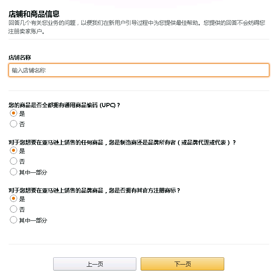Click the 否 label text under UPC question

point(22,124)
